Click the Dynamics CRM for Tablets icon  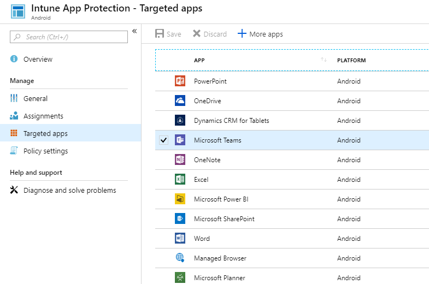[x=180, y=121]
